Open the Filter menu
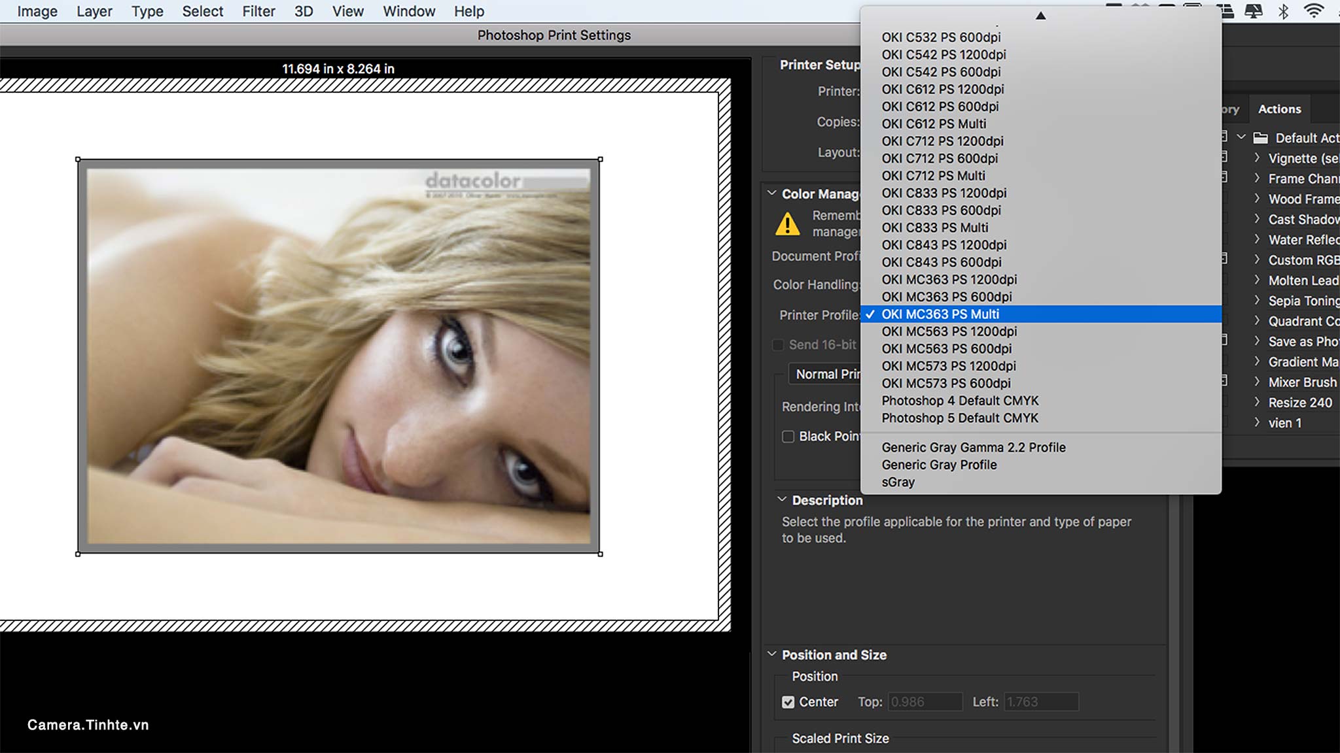Screen dimensions: 1340x753 point(258,11)
